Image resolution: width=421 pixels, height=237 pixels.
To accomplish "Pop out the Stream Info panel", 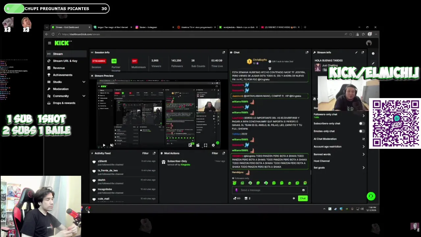I will pos(363,52).
